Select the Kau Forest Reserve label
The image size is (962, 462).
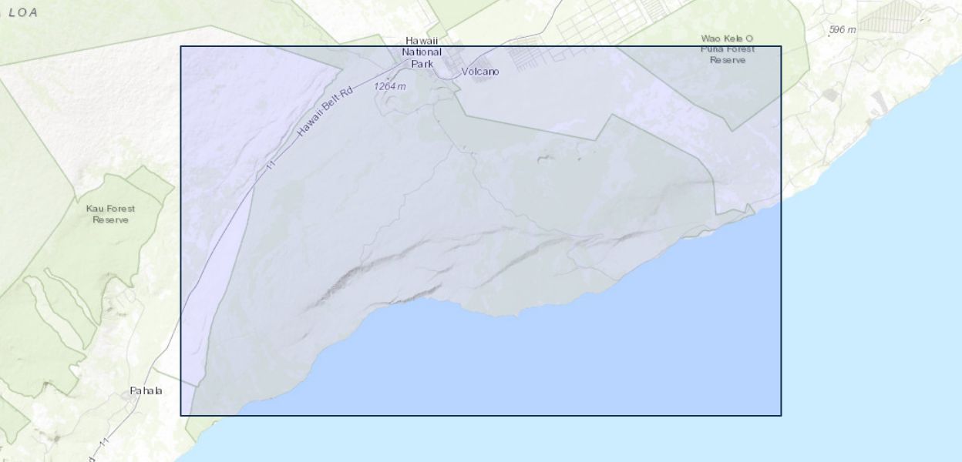point(110,214)
